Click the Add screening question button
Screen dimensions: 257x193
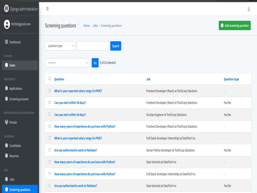point(235,25)
